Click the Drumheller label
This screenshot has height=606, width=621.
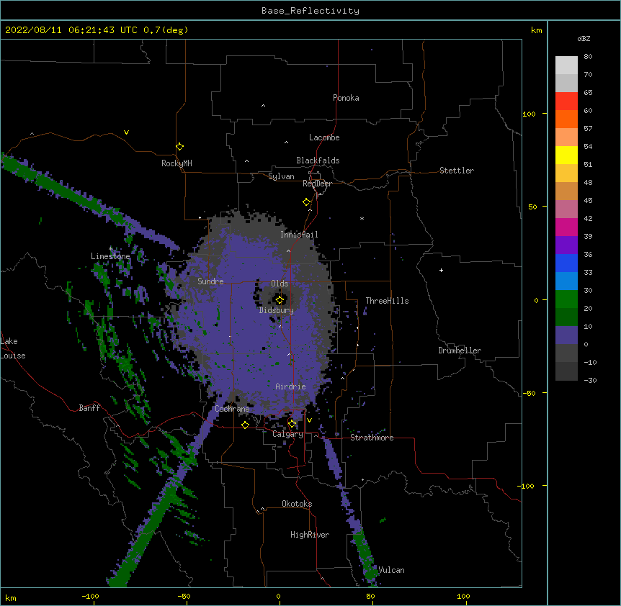tap(460, 351)
